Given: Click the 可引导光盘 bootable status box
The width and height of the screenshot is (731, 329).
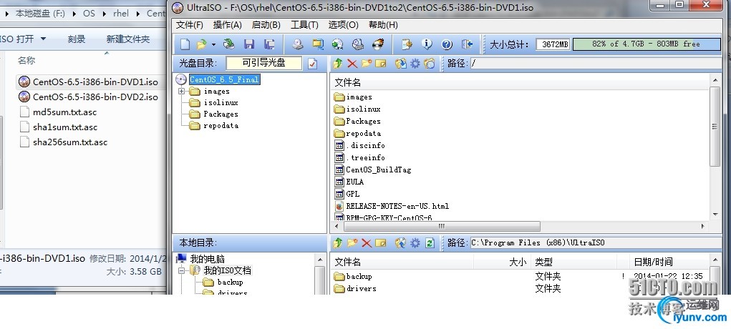Looking at the screenshot, I should click(x=264, y=63).
